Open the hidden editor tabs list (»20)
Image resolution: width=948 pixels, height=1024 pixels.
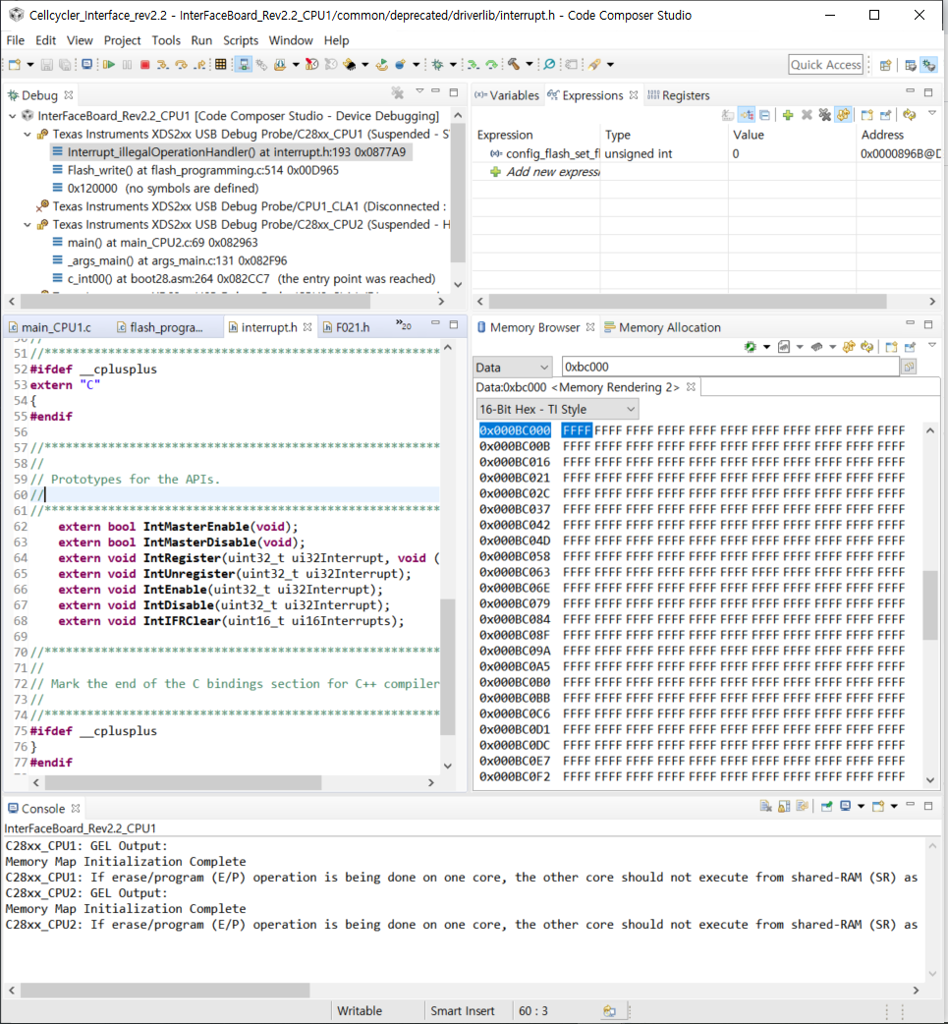(404, 325)
